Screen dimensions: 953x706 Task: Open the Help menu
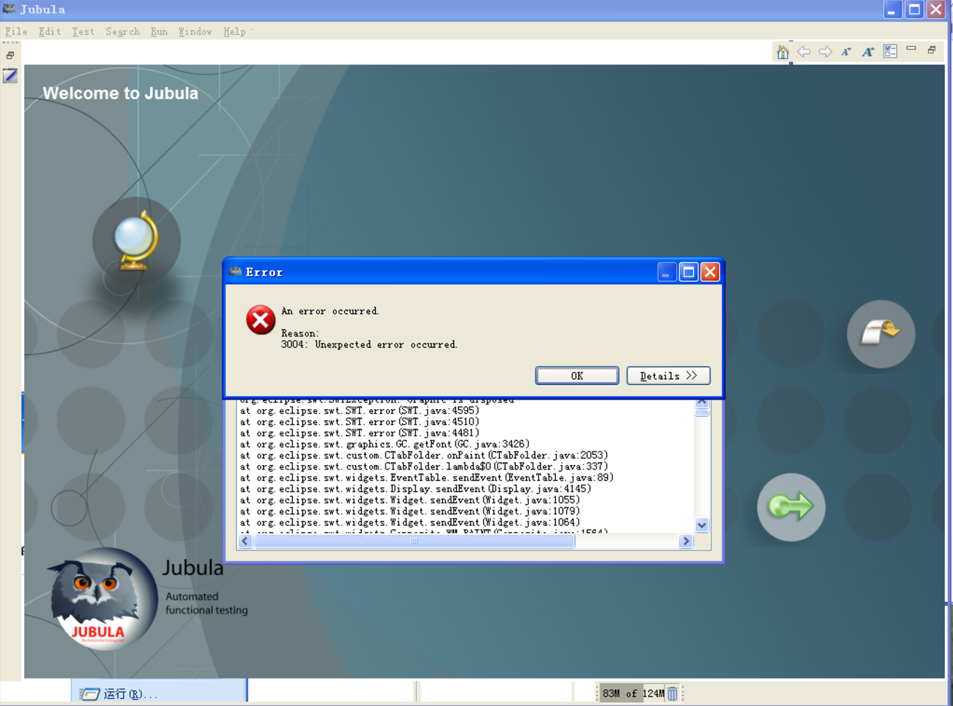[x=235, y=31]
